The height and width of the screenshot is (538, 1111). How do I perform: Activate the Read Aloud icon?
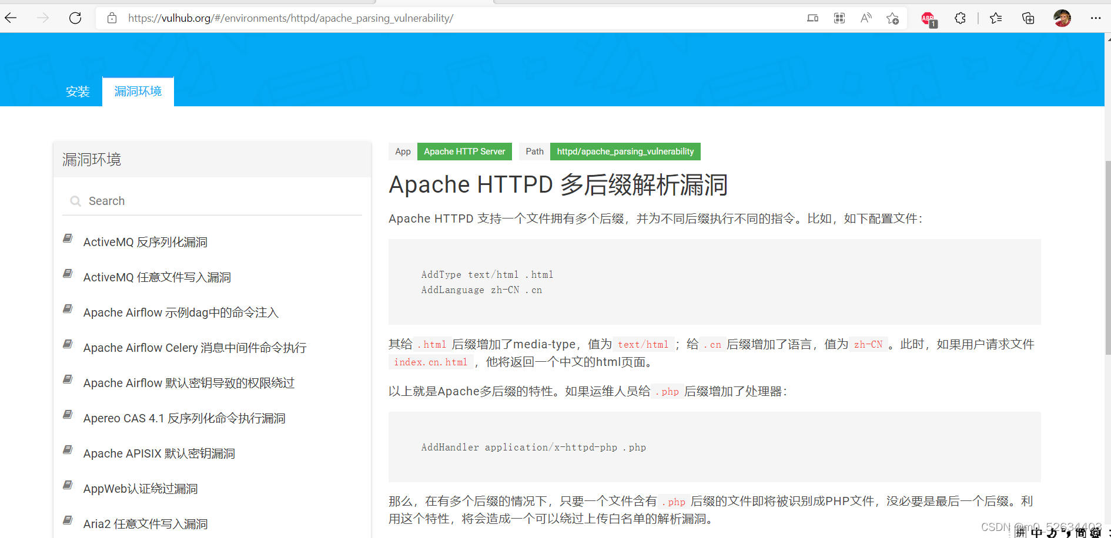click(866, 18)
